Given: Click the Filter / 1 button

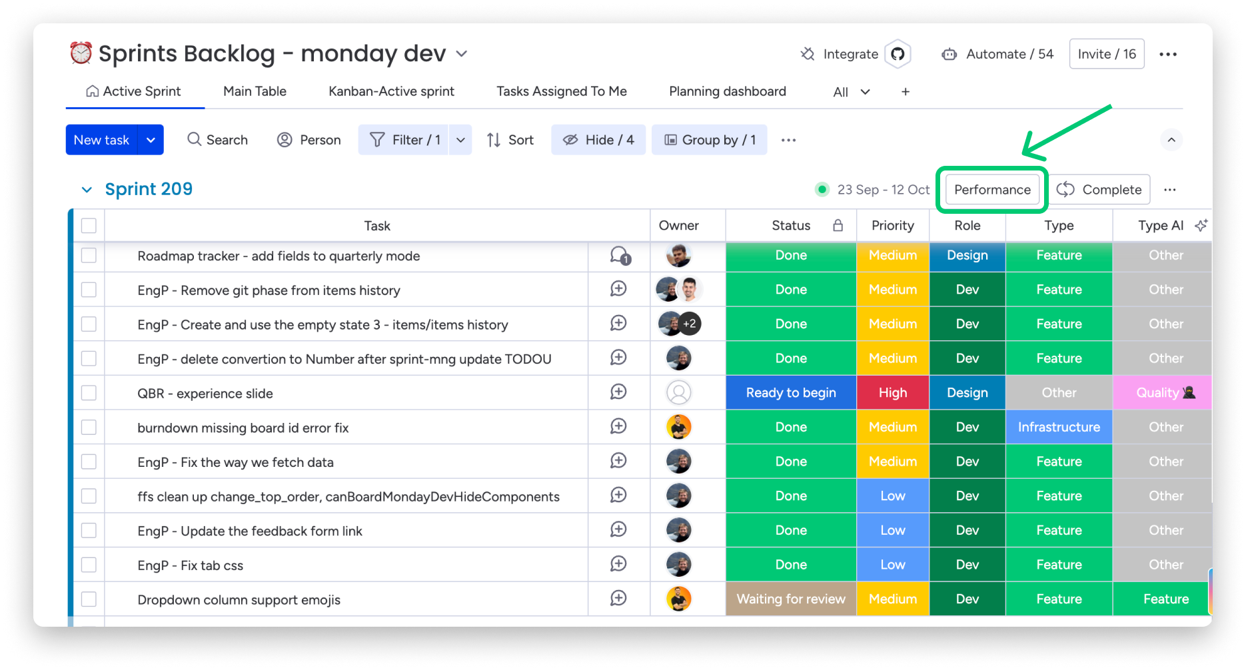Looking at the screenshot, I should coord(404,140).
